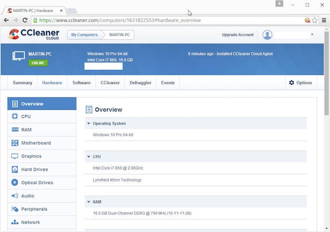This screenshot has height=232, width=330.
Task: Open the Motherboard icon in sidebar
Action: pos(14,142)
